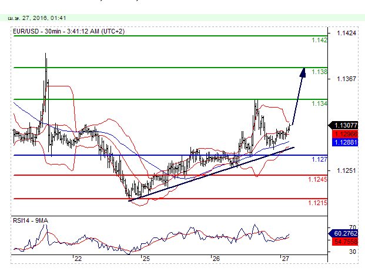
Task: Click the RSI 30 level label
Action: (x=353, y=252)
